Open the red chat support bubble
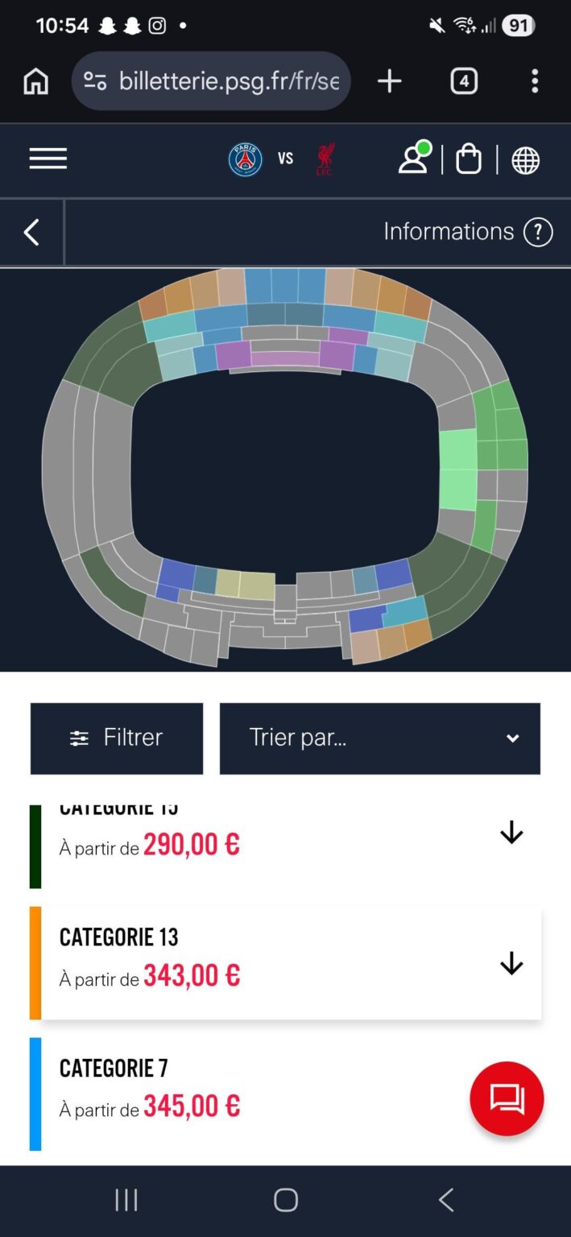 [x=507, y=1098]
